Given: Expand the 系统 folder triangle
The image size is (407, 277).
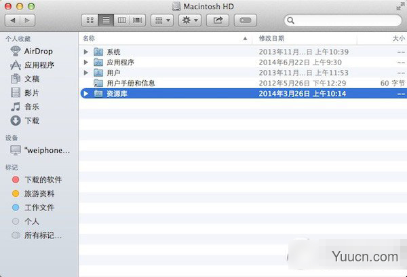Looking at the screenshot, I should click(86, 52).
